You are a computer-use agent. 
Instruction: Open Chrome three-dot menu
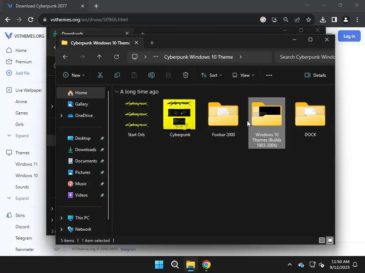(x=357, y=20)
